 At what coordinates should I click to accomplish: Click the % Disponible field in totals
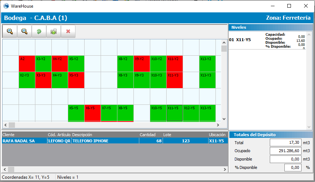click(293, 167)
